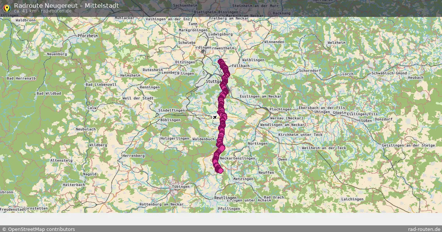Click the 'Fellbach' map label
The image size is (442, 232).
(x=241, y=66)
